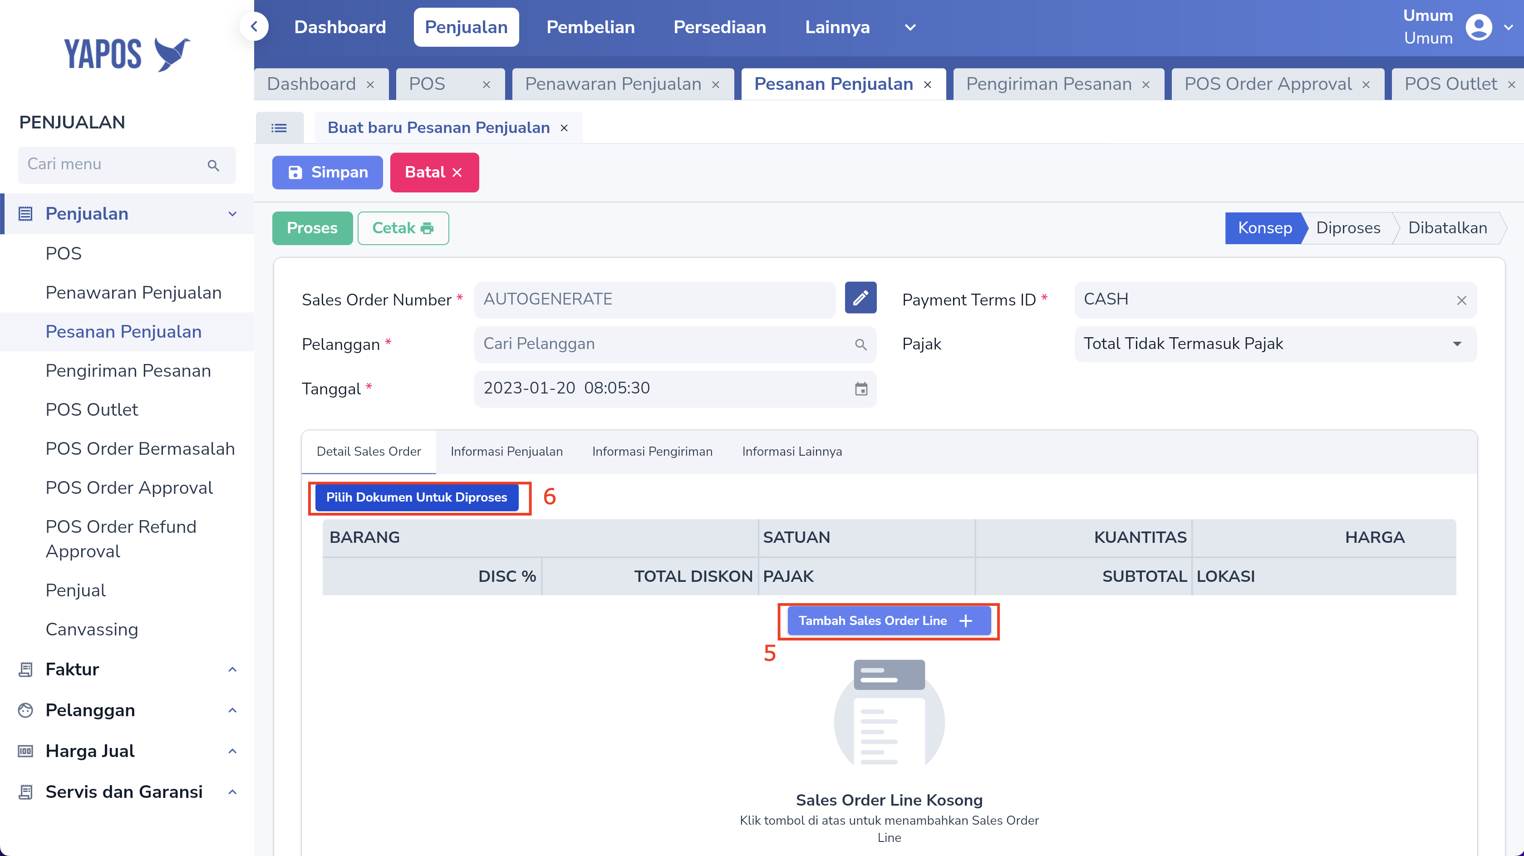Click Pilih Dokumen Untuk Diproses button
The width and height of the screenshot is (1524, 856).
pos(417,497)
